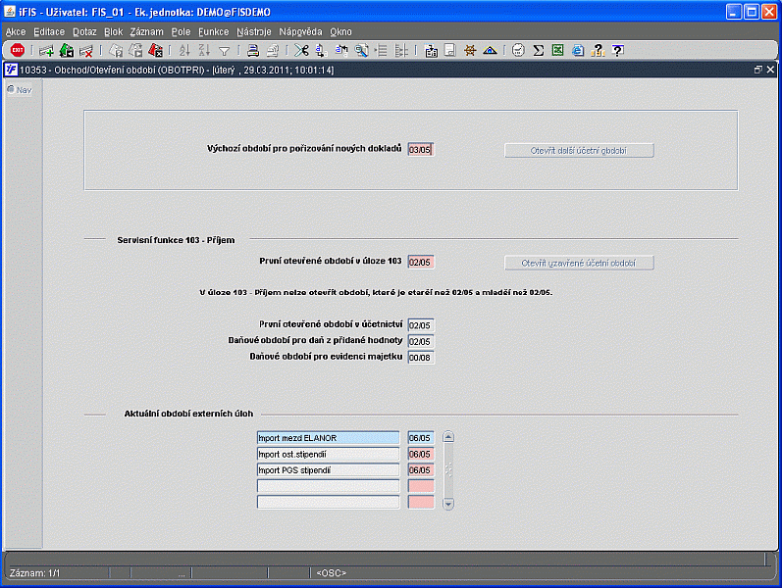Click the Sigma sum icon
Image resolution: width=782 pixels, height=588 pixels.
click(538, 50)
